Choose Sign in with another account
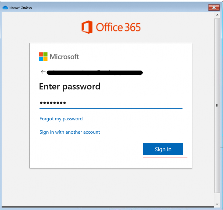This screenshot has height=210, width=223. (70, 132)
